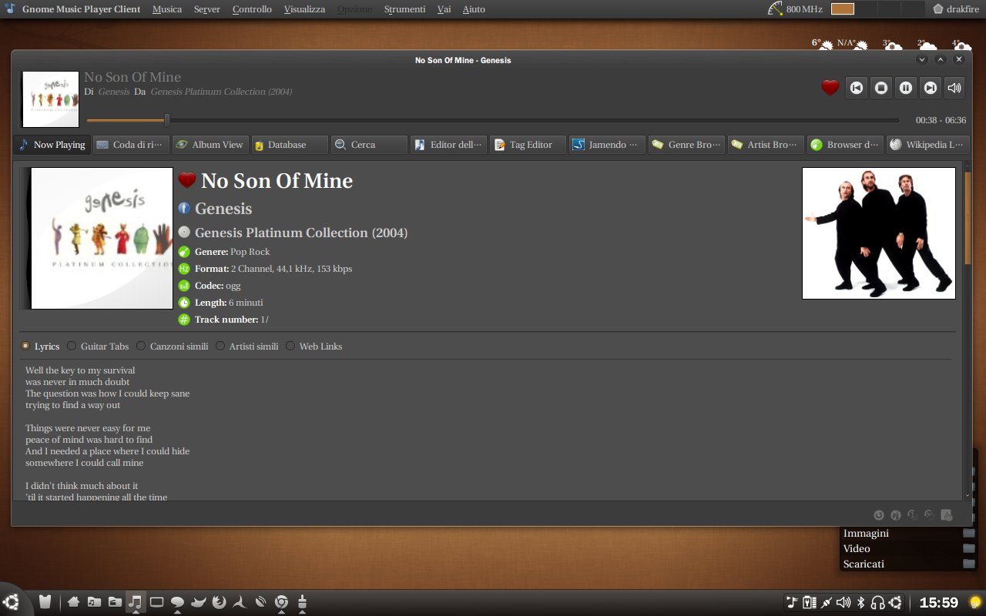Screen dimensions: 986x616
Task: Open the Jamendo browser tab
Action: (607, 145)
